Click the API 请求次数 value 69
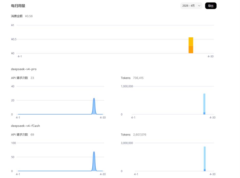240x178 pixels. coord(32,134)
